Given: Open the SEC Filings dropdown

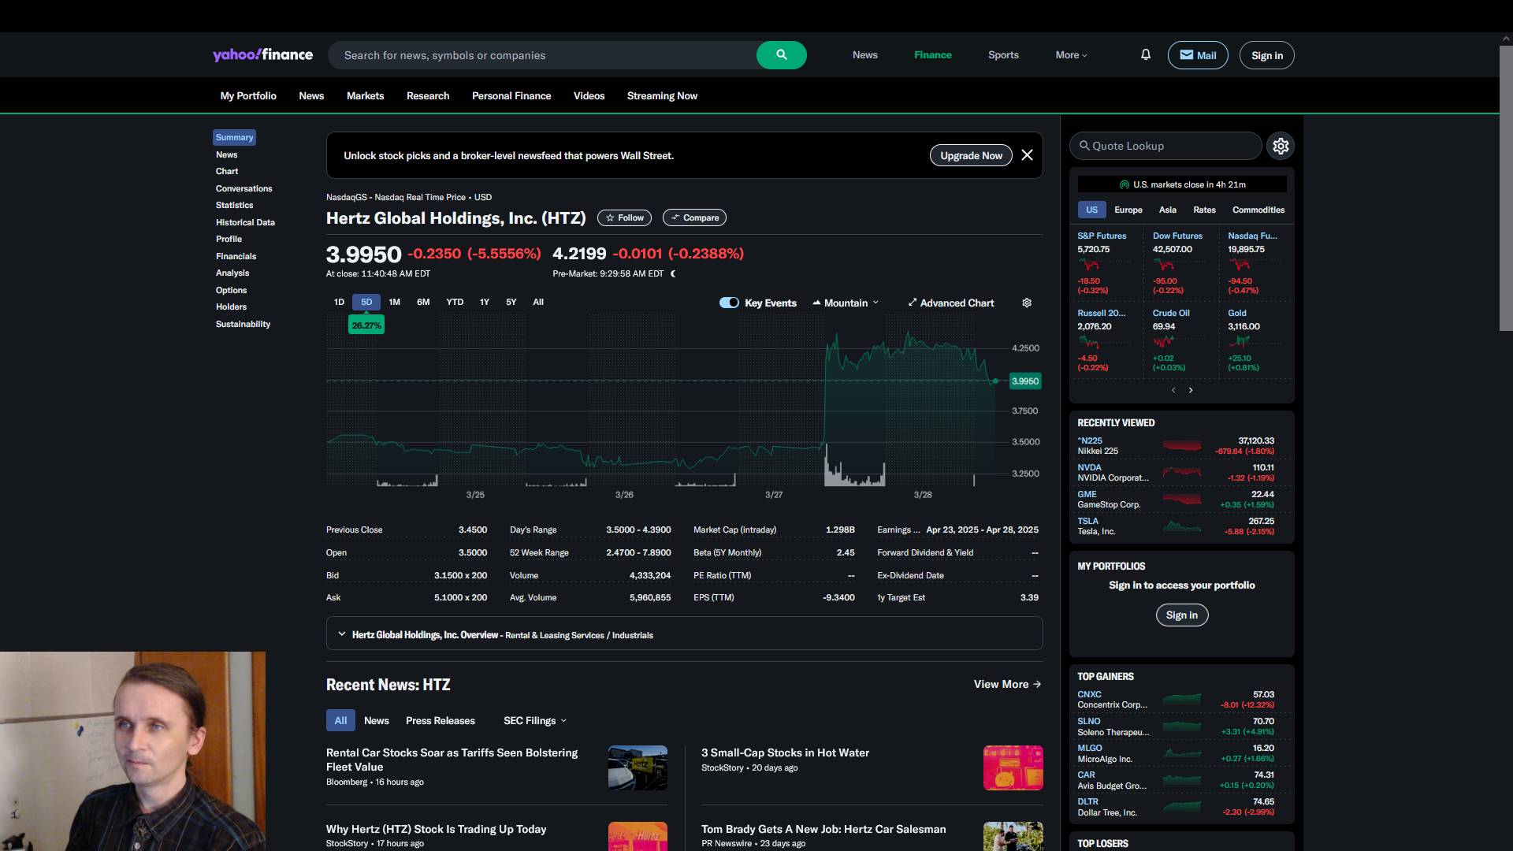Looking at the screenshot, I should pyautogui.click(x=535, y=720).
